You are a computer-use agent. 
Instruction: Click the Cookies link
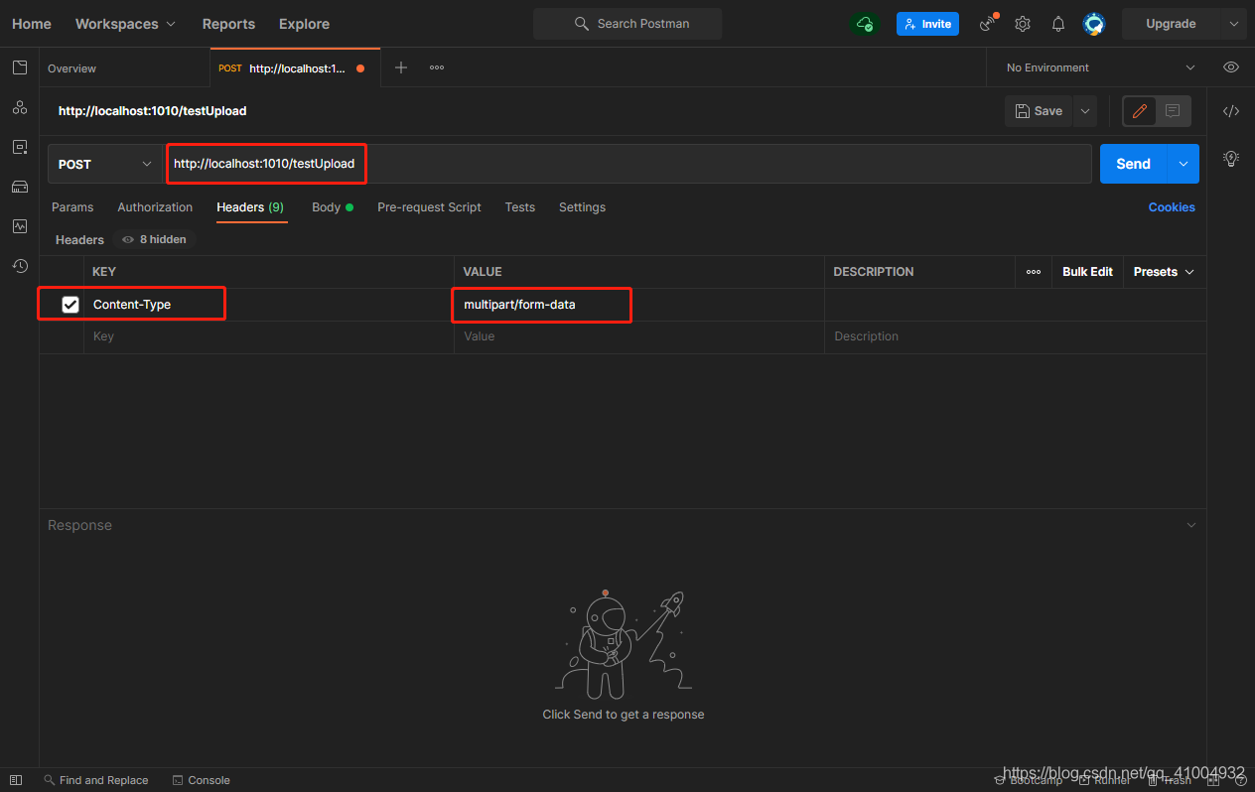pyautogui.click(x=1172, y=207)
